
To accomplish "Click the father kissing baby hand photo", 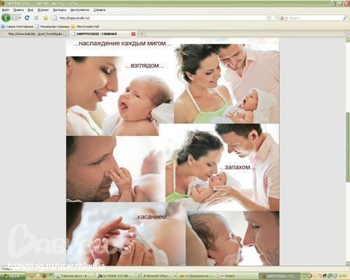I will (116, 169).
